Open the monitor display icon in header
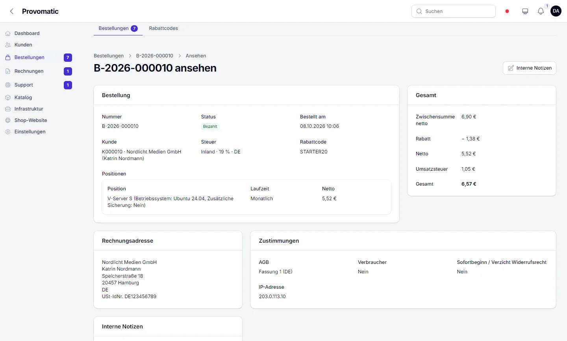Screen dimensions: 567x341 coord(525,11)
